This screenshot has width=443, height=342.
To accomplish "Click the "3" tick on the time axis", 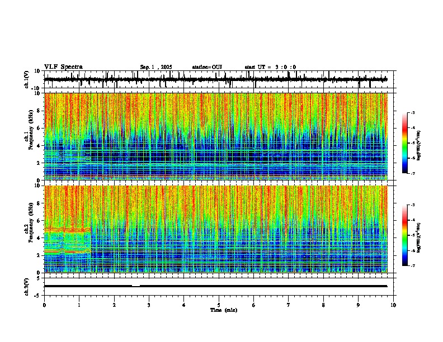I will click(149, 305).
